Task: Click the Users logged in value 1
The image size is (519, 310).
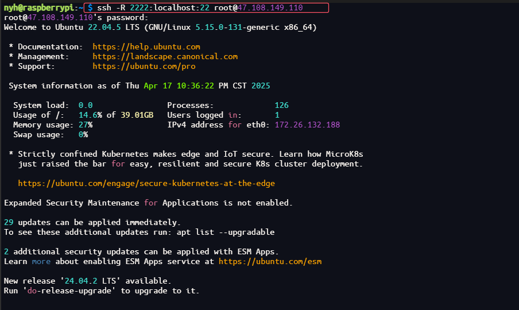Action: [277, 115]
